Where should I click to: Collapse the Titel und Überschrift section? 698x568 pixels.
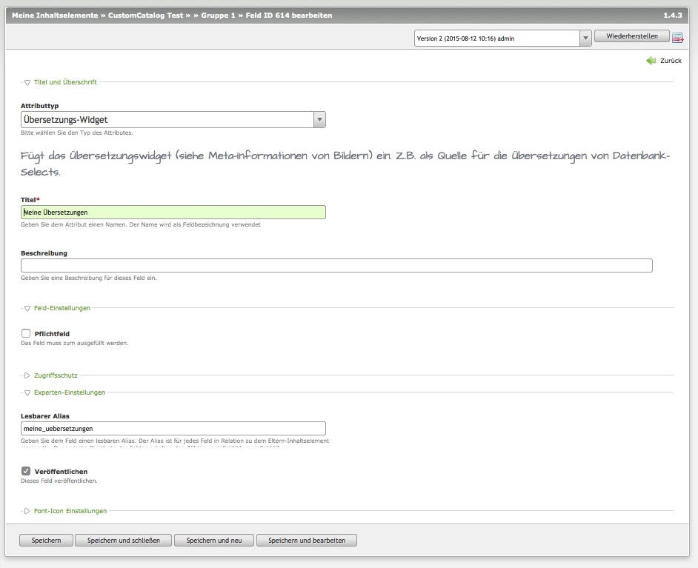(64, 82)
